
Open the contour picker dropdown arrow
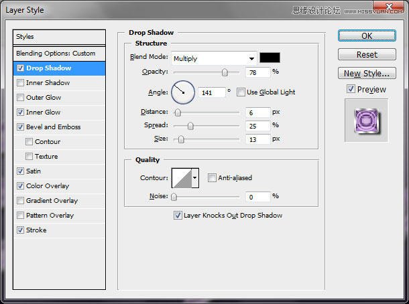click(195, 178)
